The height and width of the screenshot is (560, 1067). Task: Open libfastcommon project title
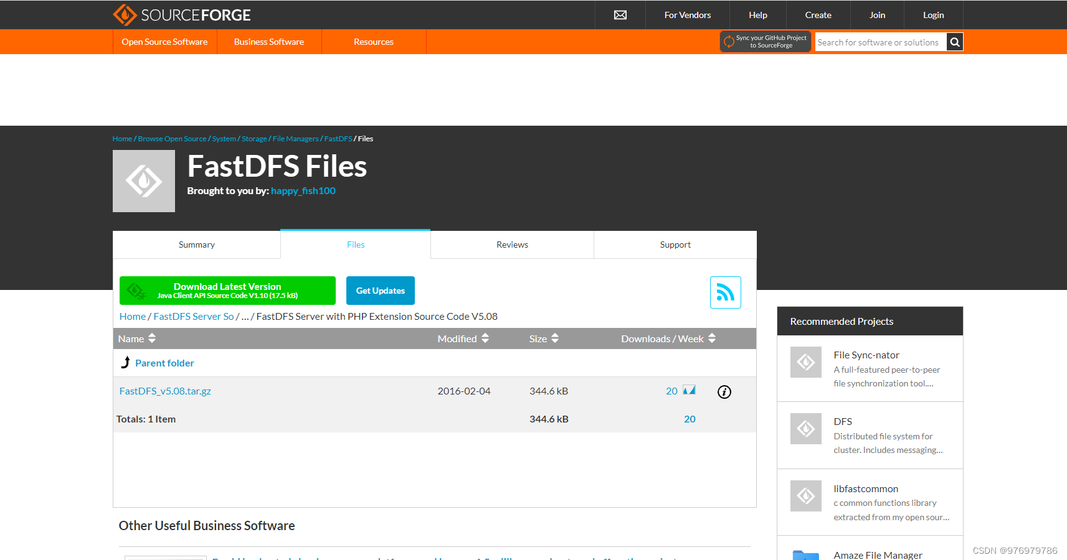pyautogui.click(x=866, y=488)
